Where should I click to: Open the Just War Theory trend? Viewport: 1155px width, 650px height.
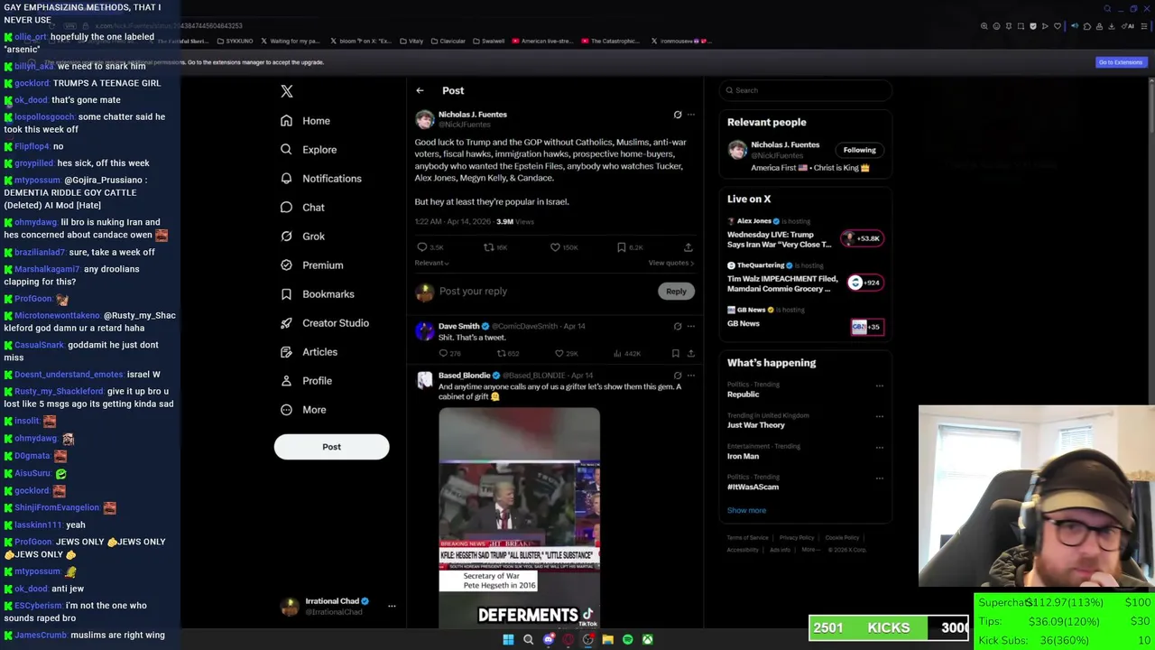(x=756, y=425)
